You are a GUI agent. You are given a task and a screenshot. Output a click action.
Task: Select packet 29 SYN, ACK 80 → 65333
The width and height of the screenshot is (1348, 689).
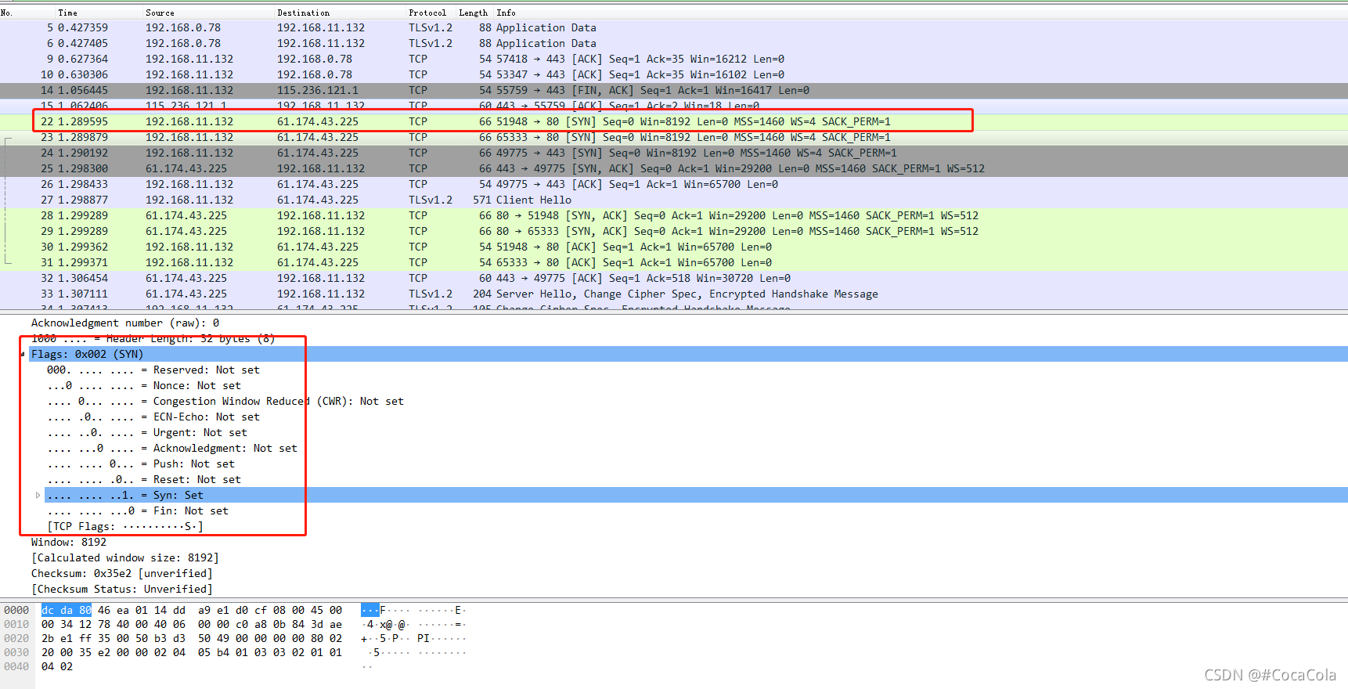pos(674,231)
